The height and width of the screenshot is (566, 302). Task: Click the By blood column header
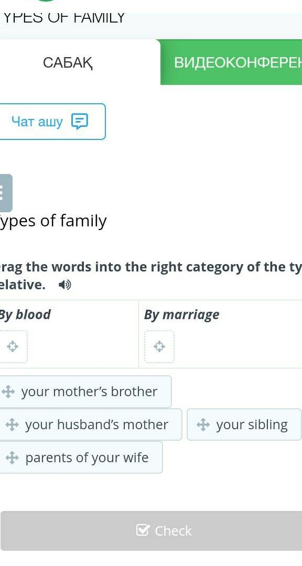coord(25,314)
